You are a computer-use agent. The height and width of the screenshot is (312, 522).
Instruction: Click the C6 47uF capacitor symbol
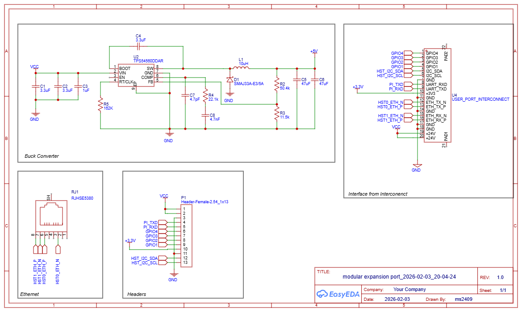315,80
